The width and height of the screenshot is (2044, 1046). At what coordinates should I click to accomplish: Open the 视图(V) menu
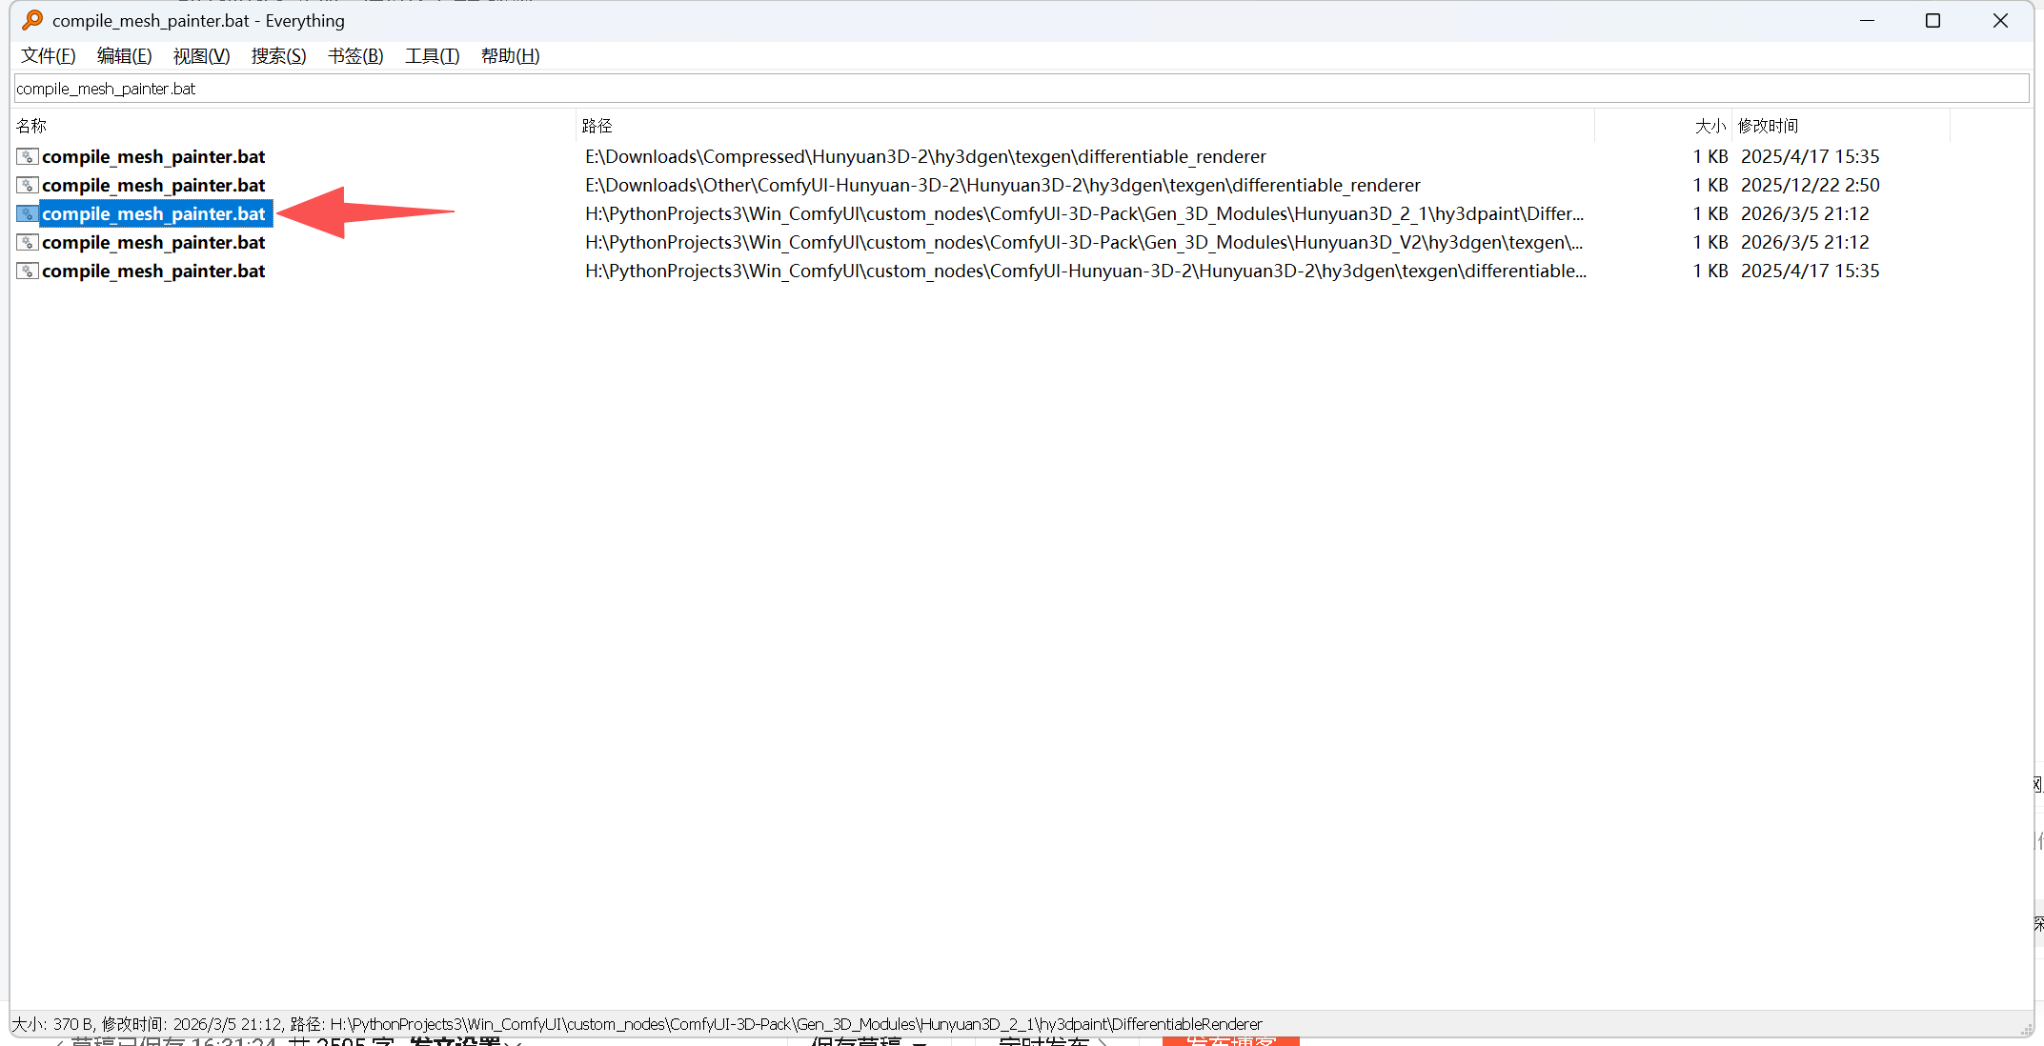click(201, 56)
